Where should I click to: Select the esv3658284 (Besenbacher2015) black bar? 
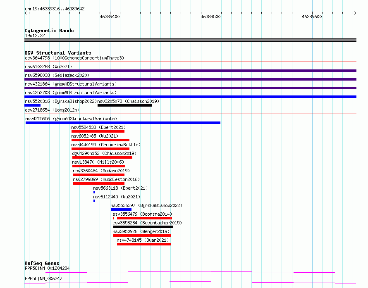pos(143,227)
